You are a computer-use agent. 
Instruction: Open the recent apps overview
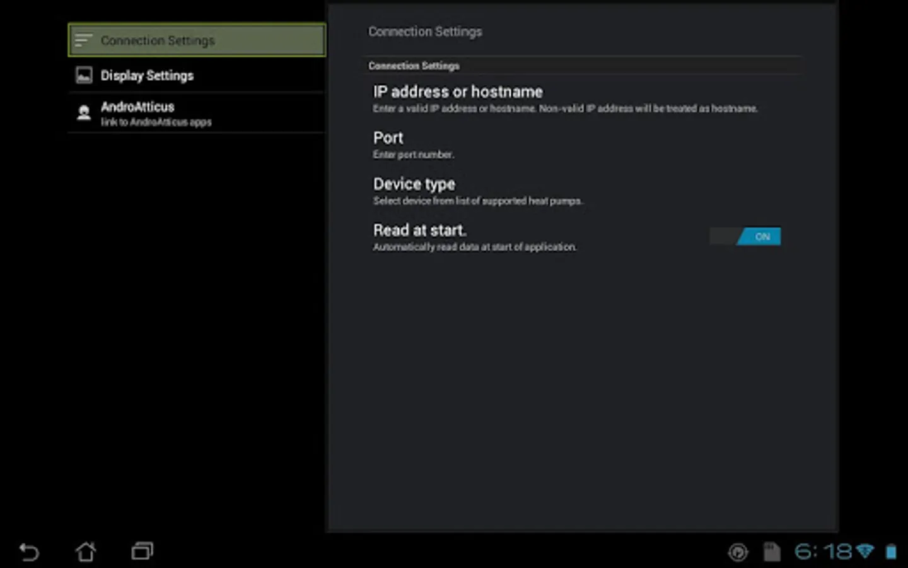tap(142, 552)
